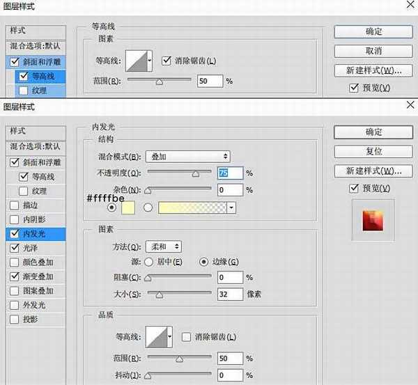Image resolution: width=418 pixels, height=385 pixels.
Task: Close the lower 图层样式 dialog window
Action: tap(408, 106)
